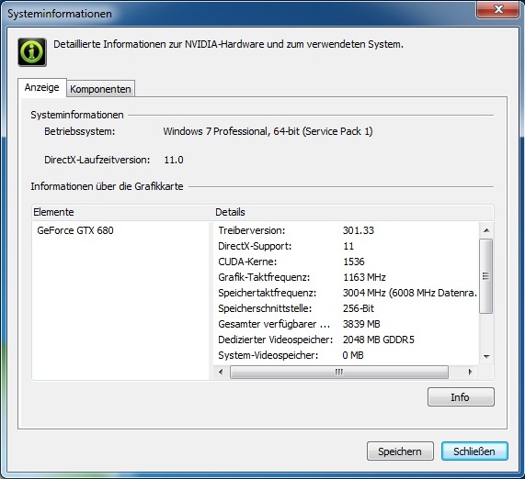Click the Speichern button
This screenshot has height=479, width=525.
coord(400,451)
